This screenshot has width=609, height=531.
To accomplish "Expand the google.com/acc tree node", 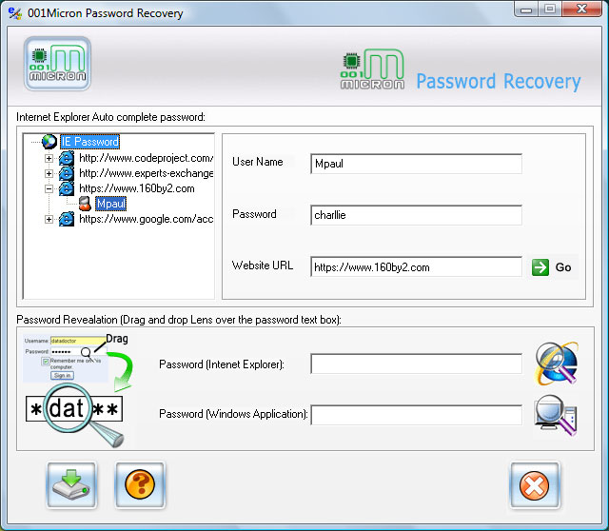I will (x=49, y=220).
